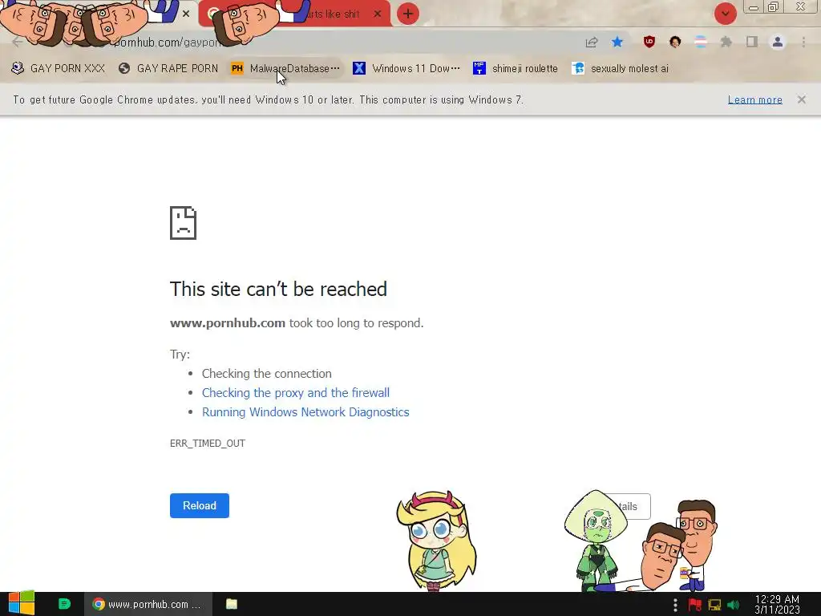Show the browser side panel
821x616 pixels.
coord(752,42)
